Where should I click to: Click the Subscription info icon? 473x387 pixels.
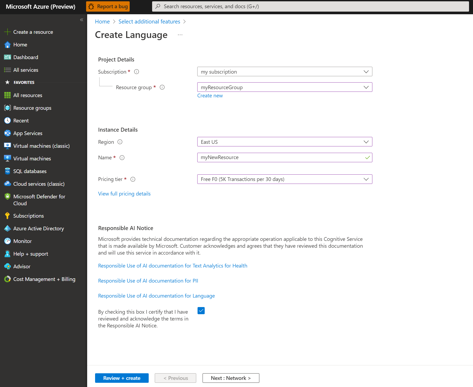pyautogui.click(x=137, y=72)
